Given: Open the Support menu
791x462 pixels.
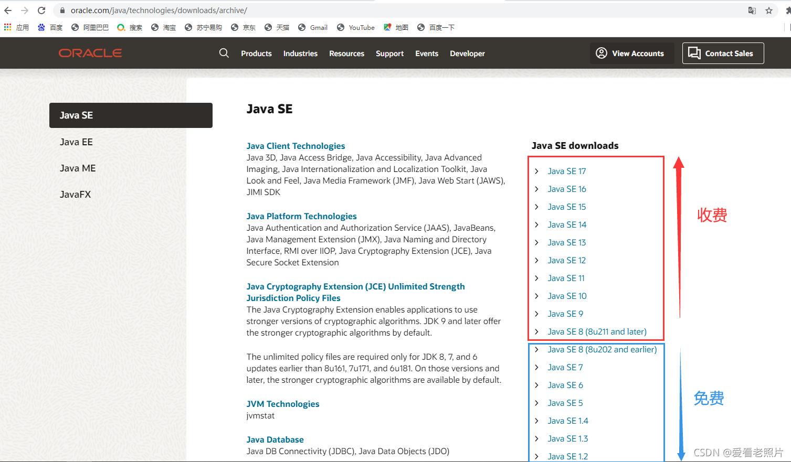Looking at the screenshot, I should click(x=389, y=53).
